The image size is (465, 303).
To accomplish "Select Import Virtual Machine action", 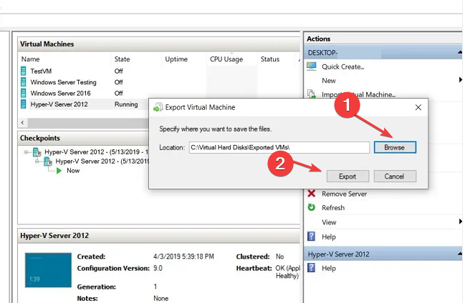I will 358,94.
